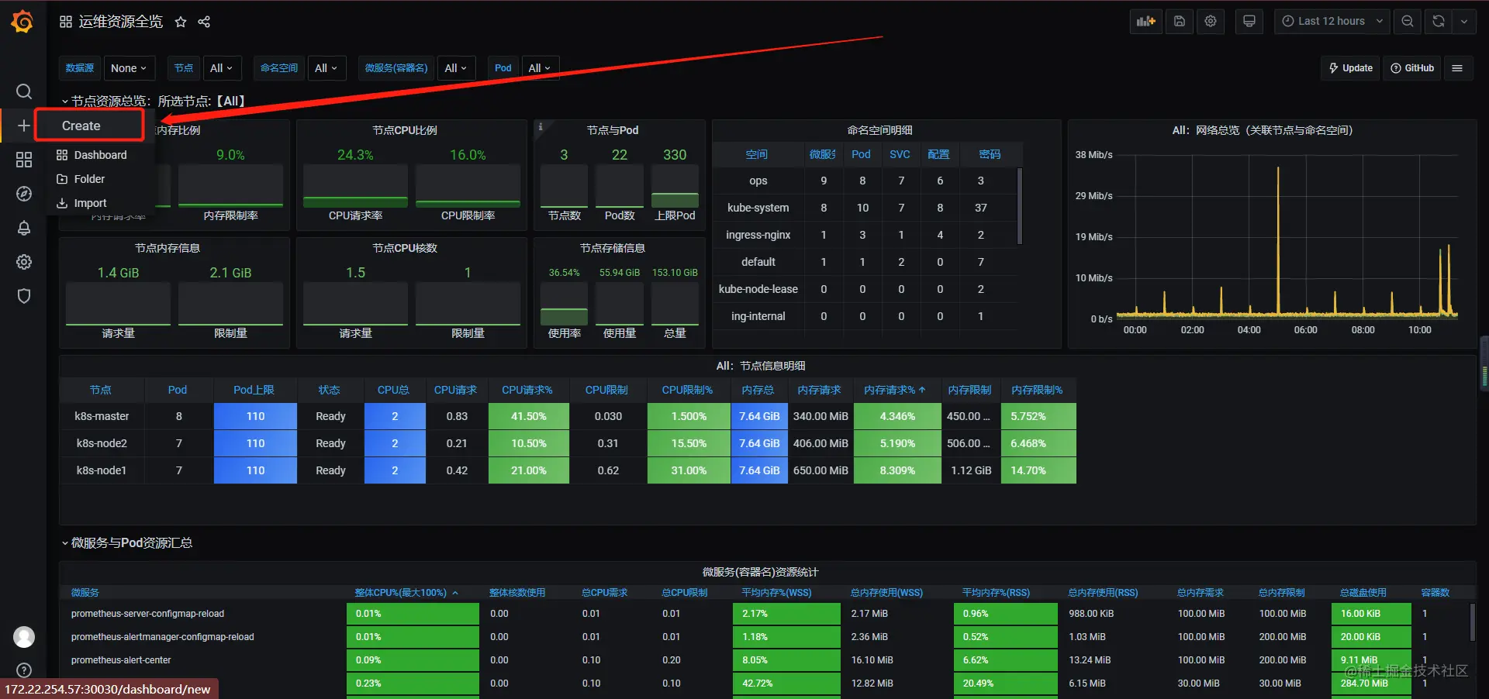
Task: Save dashboard using the floppy disk icon
Action: (x=1179, y=22)
